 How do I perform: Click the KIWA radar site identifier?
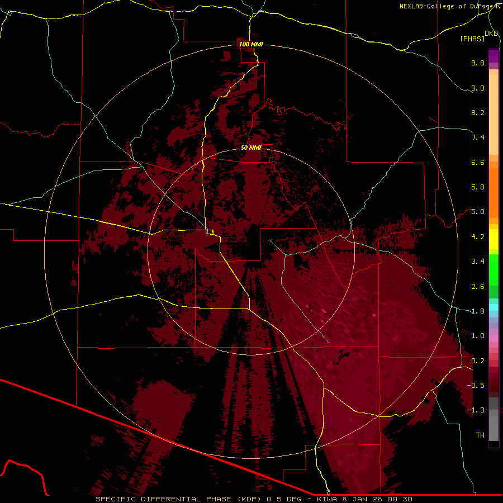328,499
